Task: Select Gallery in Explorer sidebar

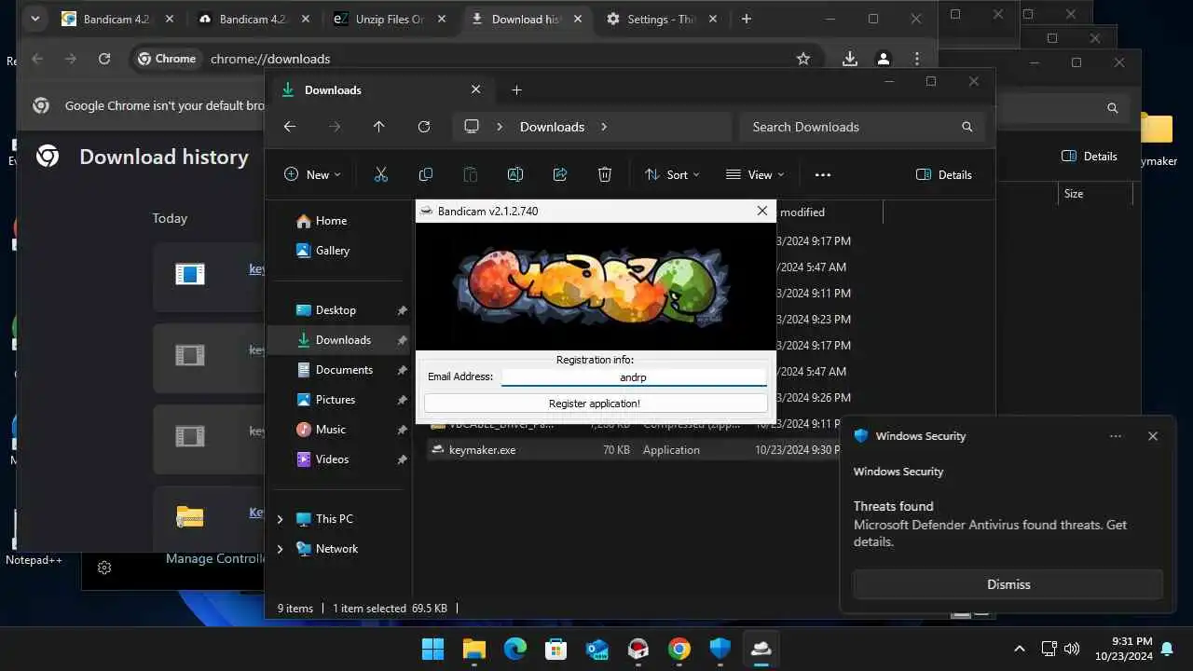Action: pos(333,251)
